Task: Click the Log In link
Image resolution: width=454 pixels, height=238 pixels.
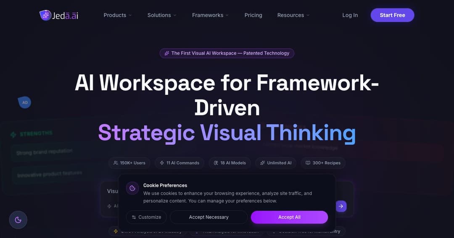Action: point(350,15)
